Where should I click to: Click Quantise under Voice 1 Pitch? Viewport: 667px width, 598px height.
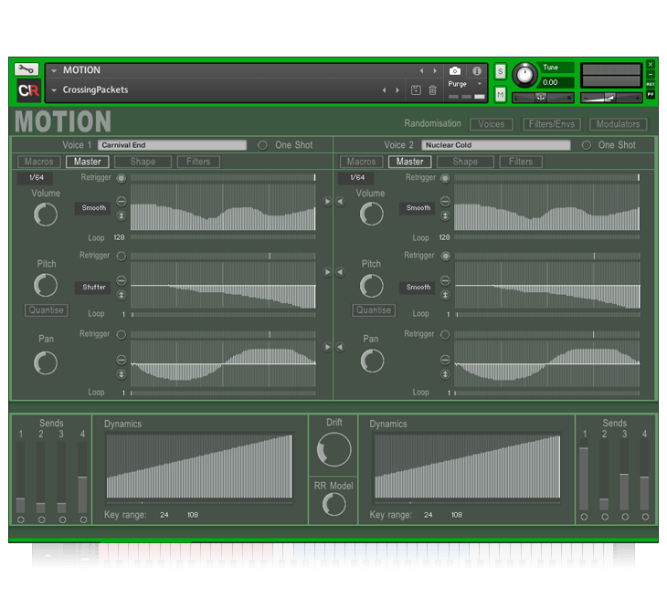46,310
